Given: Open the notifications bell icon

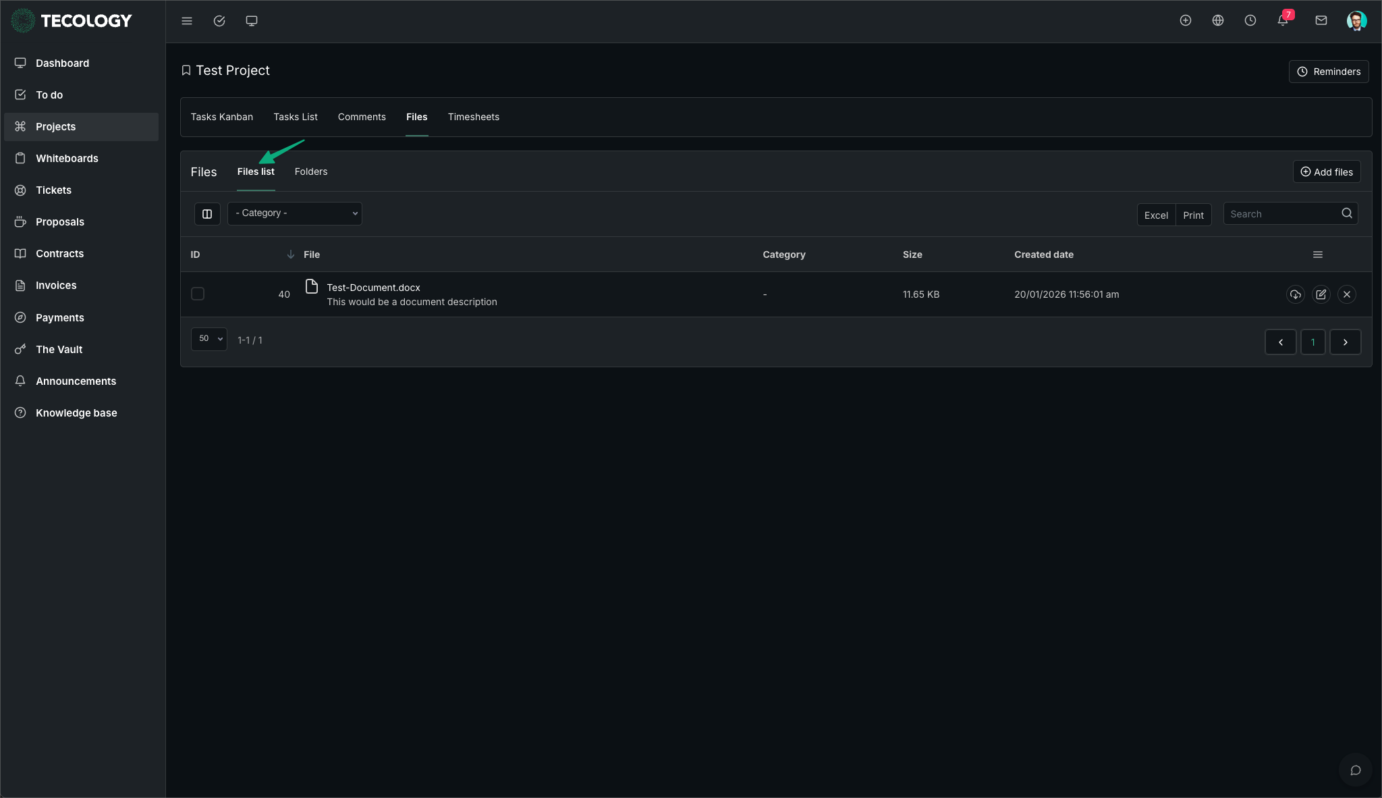Looking at the screenshot, I should [x=1283, y=20].
